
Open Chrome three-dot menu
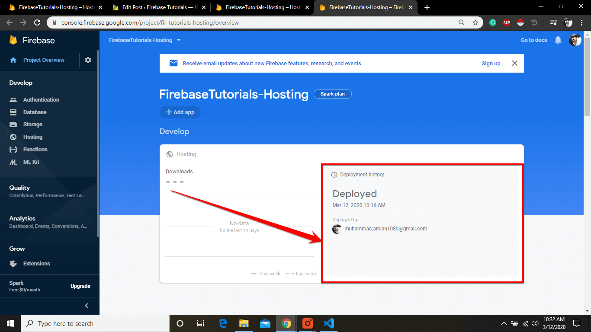[x=582, y=22]
